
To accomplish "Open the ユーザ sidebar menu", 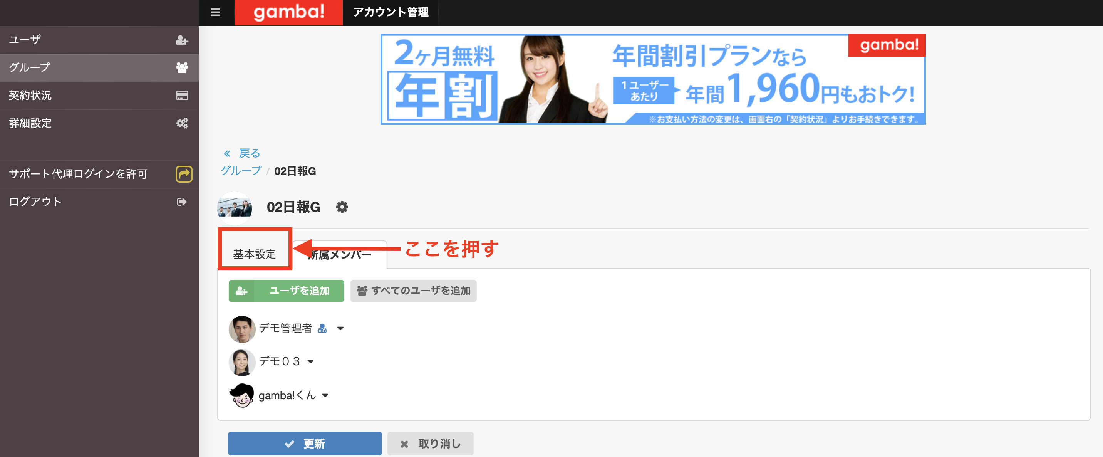I will click(x=99, y=40).
